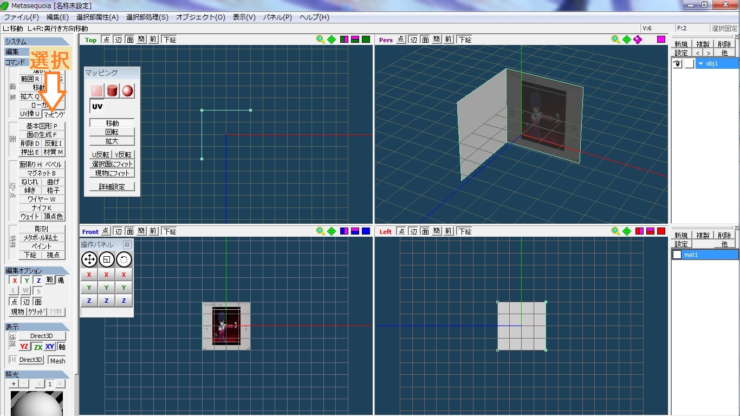Click V反転 button
The image size is (740, 416).
click(x=124, y=155)
